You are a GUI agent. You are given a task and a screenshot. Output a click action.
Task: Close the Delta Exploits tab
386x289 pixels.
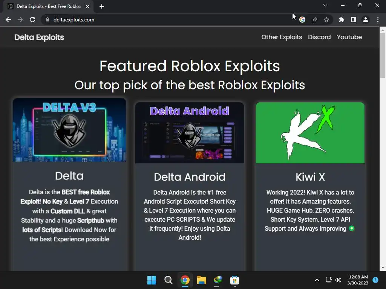click(87, 6)
